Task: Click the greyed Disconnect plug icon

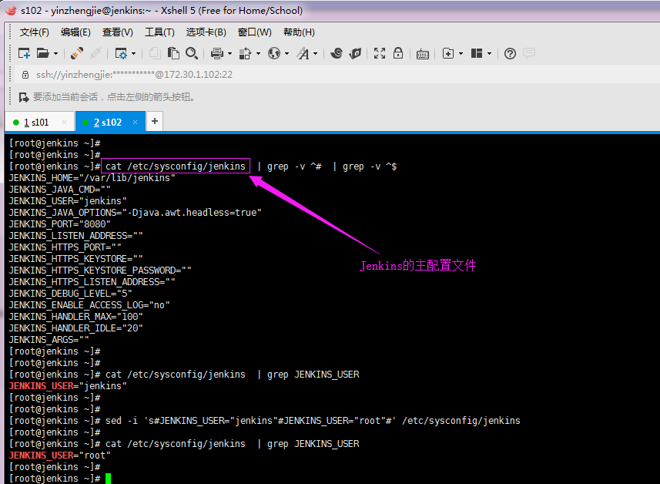Action: pos(95,53)
